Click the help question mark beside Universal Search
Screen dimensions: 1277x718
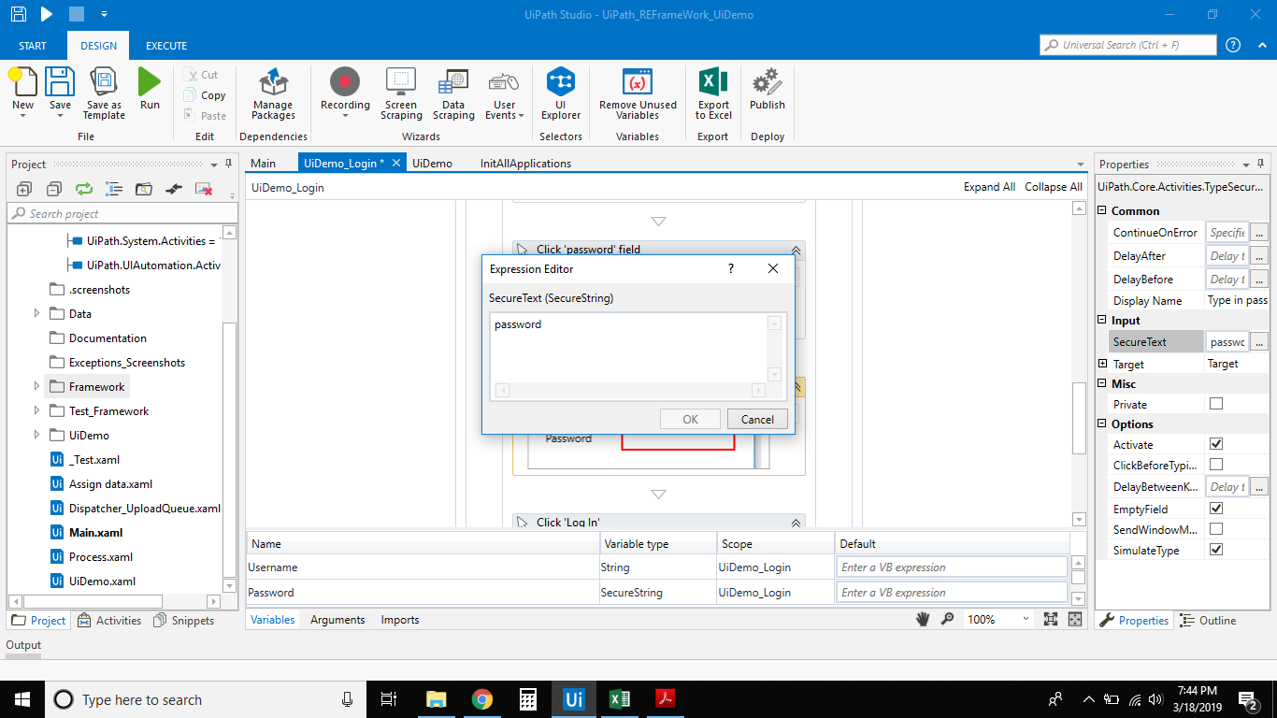pos(1233,45)
